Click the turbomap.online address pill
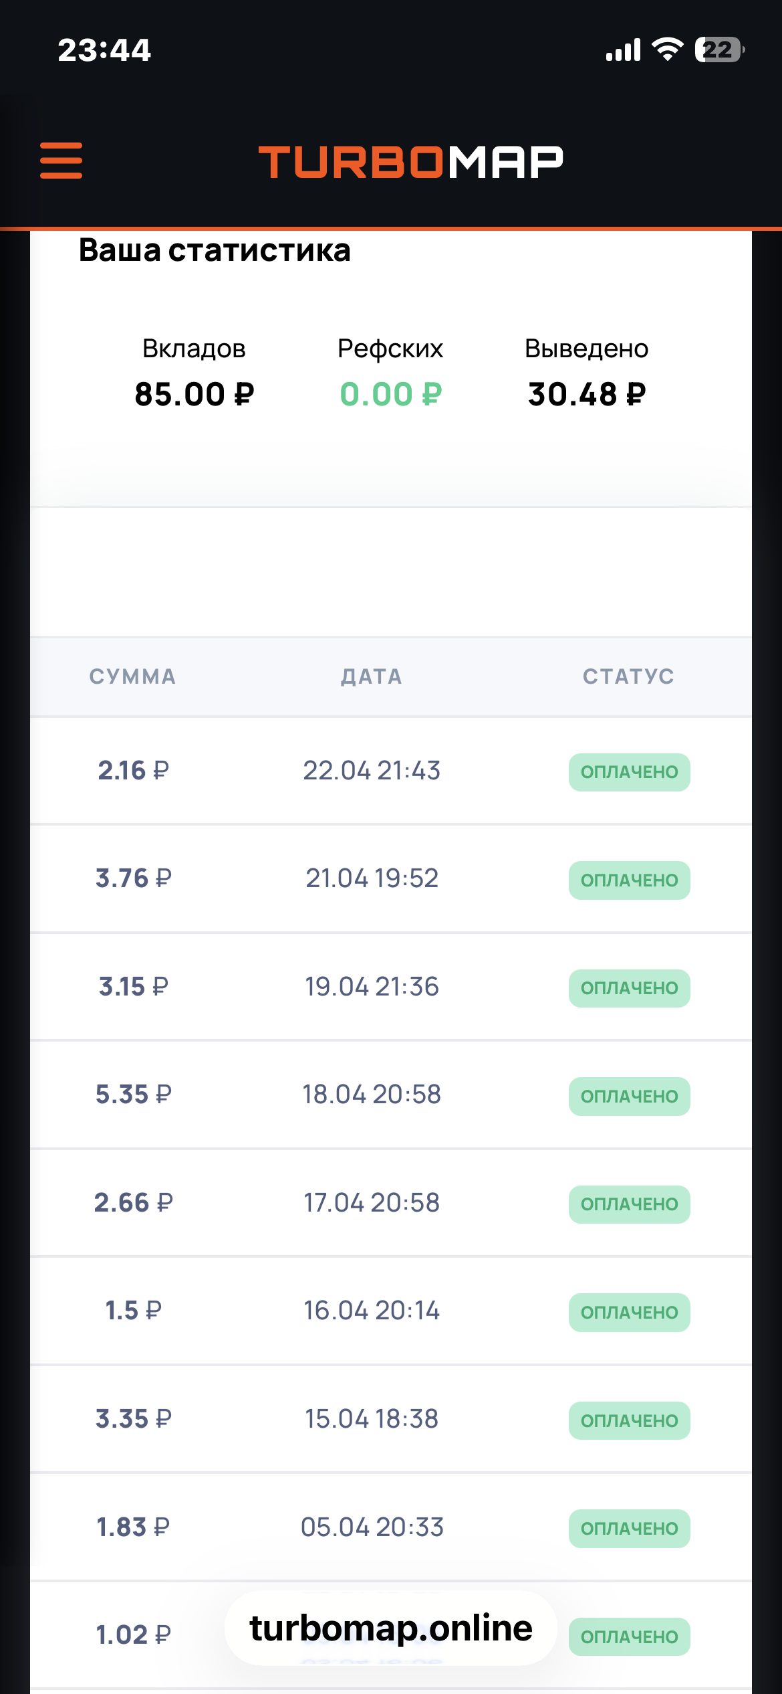The width and height of the screenshot is (782, 1694). coord(391,1628)
